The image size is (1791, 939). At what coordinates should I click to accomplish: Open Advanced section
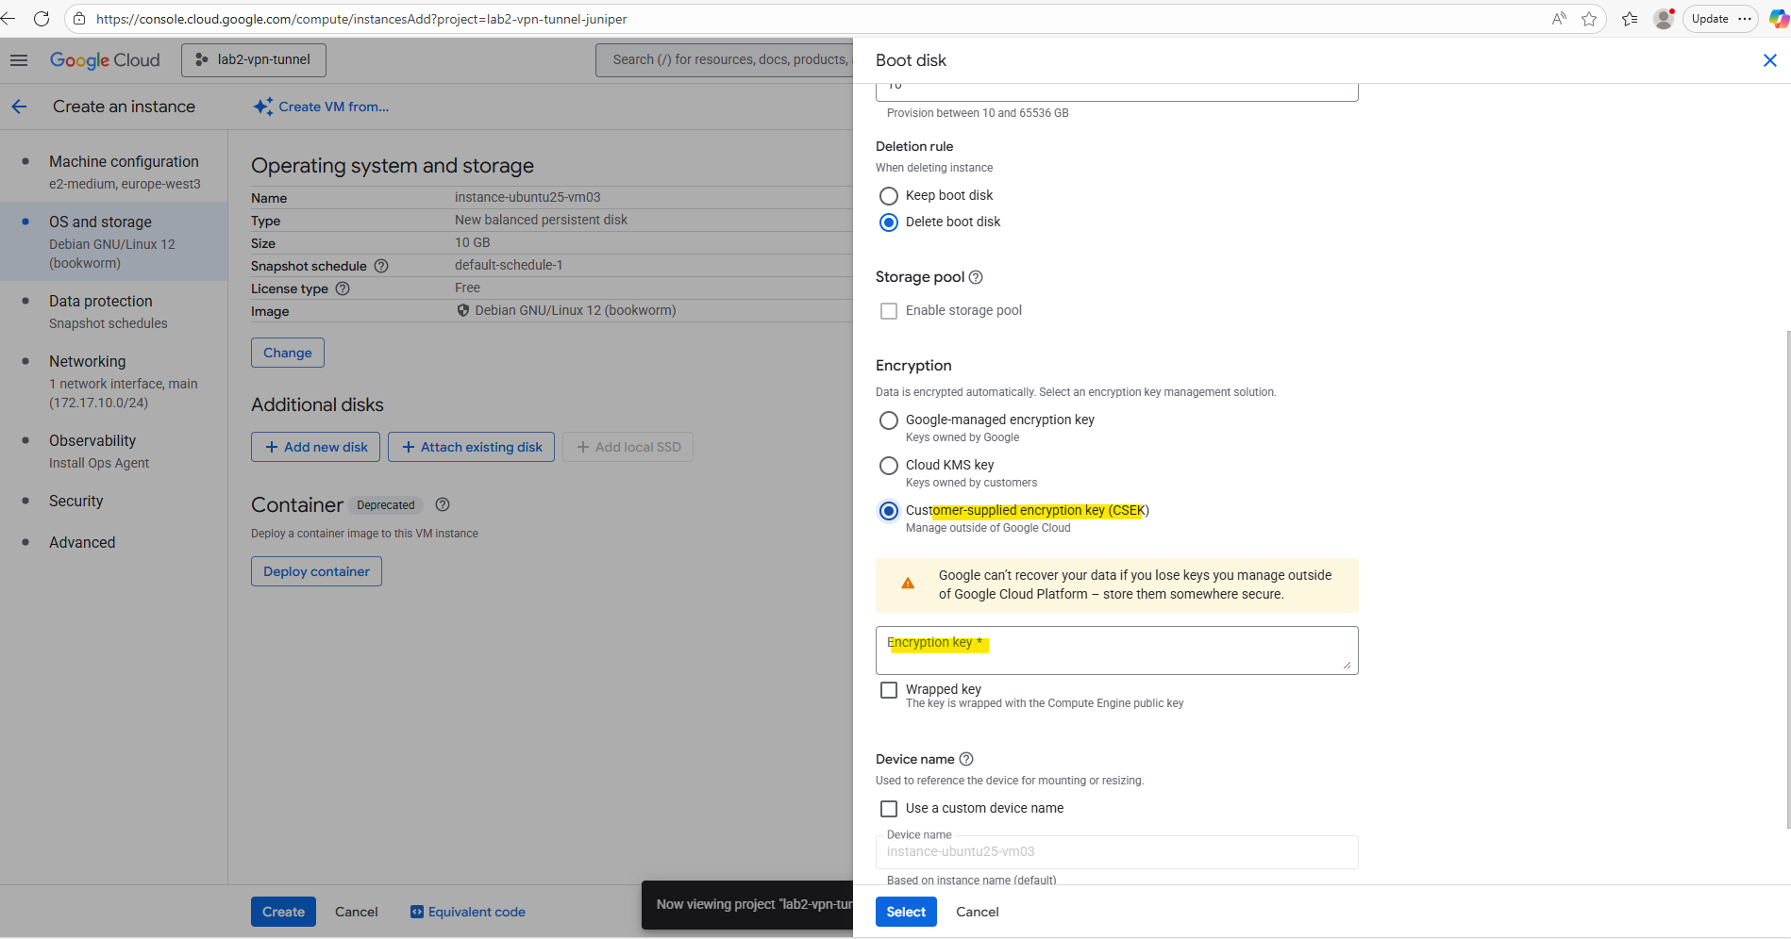coord(114,542)
